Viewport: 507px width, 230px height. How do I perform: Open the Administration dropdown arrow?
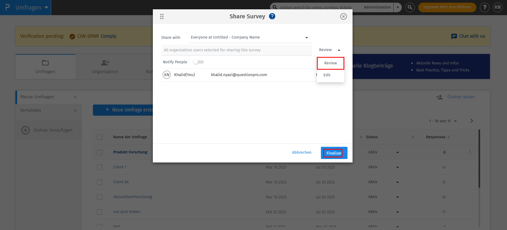(x=398, y=7)
